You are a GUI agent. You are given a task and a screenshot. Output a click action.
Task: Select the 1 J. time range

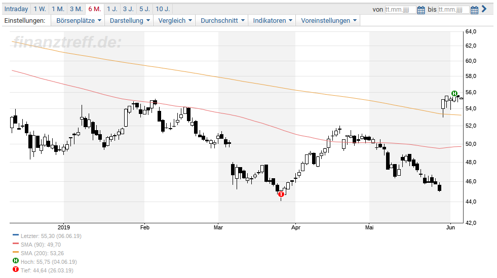click(x=112, y=9)
